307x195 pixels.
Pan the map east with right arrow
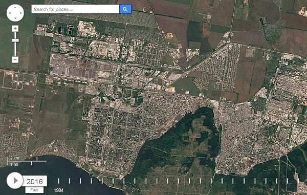click(x=20, y=13)
